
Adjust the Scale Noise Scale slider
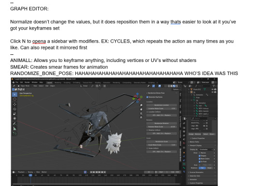[x=161, y=145]
